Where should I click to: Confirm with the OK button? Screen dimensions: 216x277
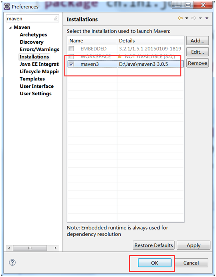(x=155, y=263)
